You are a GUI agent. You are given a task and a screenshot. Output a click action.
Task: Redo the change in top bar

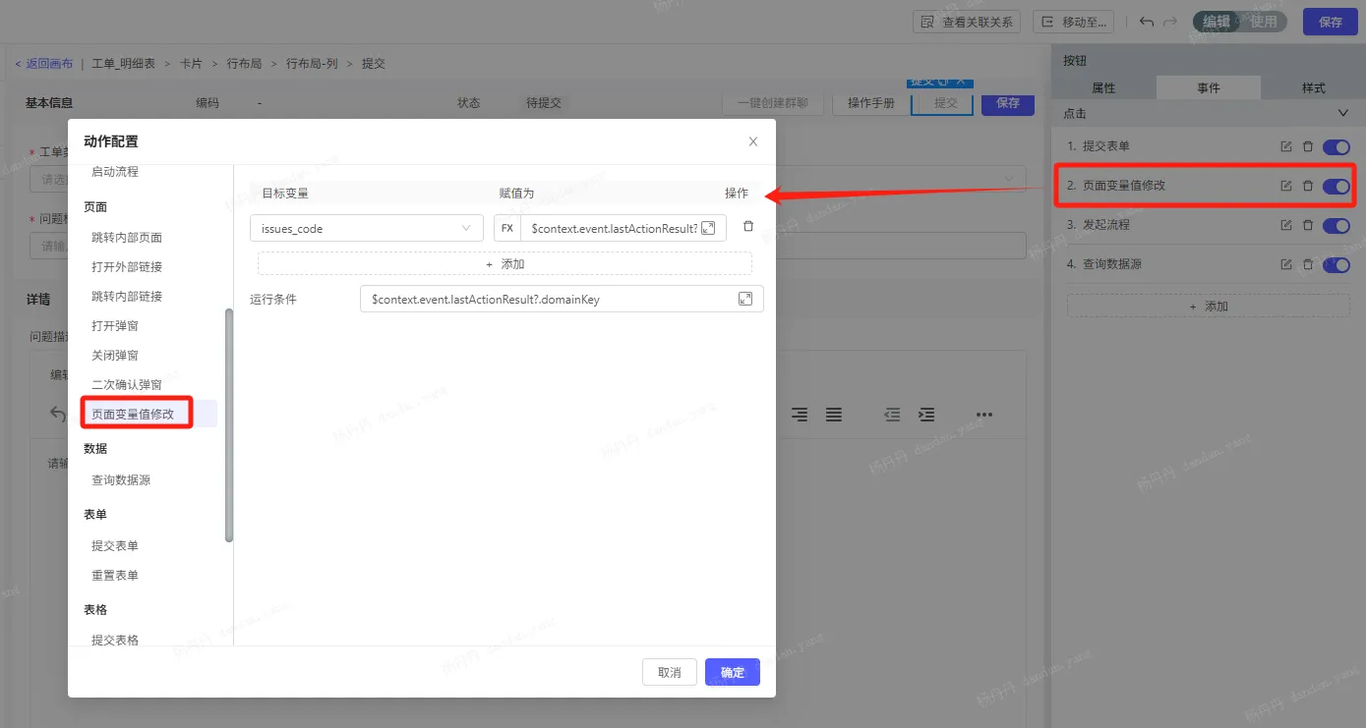(x=1170, y=22)
